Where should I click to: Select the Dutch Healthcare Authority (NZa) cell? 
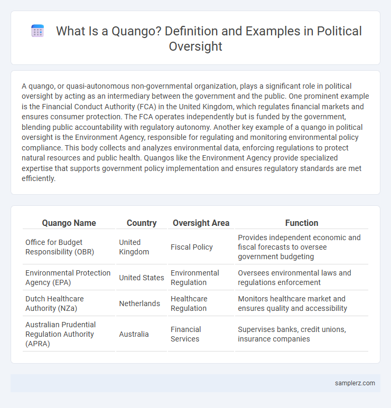[x=69, y=303]
